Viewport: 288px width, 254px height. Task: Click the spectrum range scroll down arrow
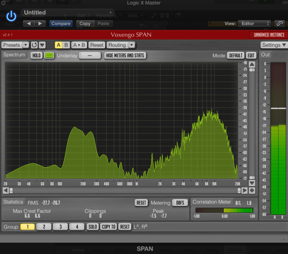pos(252,183)
